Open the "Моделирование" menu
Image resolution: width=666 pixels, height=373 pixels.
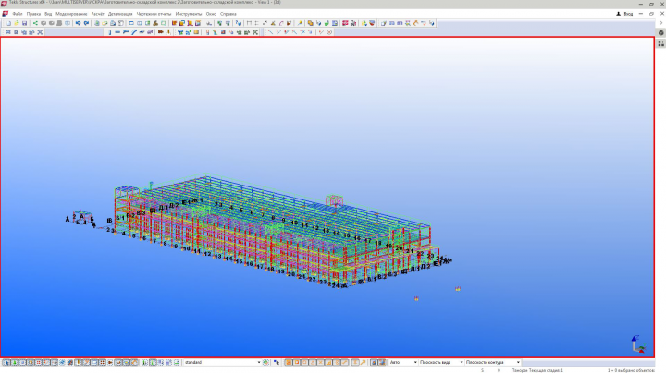[x=71, y=14]
